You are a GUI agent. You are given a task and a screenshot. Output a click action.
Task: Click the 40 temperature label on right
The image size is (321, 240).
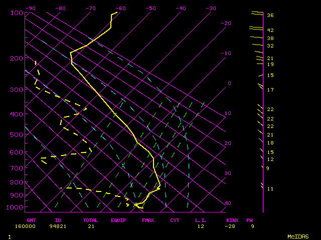coord(228,203)
